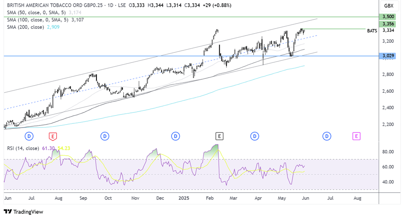Select the SMA 200 indicator legend
Image resolution: width=411 pixels, height=219 pixels.
tap(26, 27)
